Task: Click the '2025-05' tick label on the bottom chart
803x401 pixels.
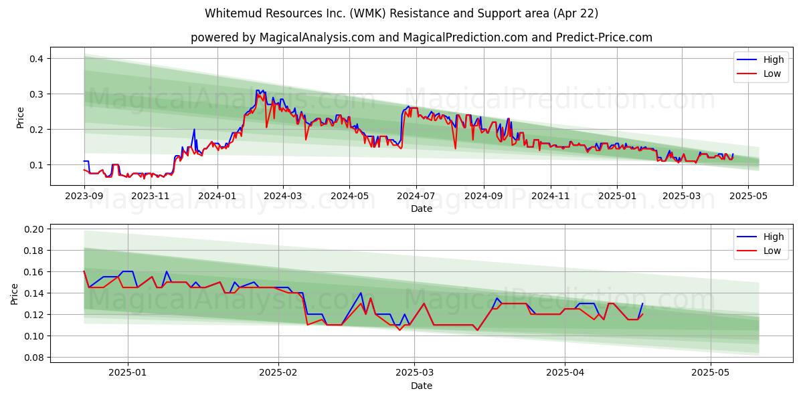Action: point(711,374)
